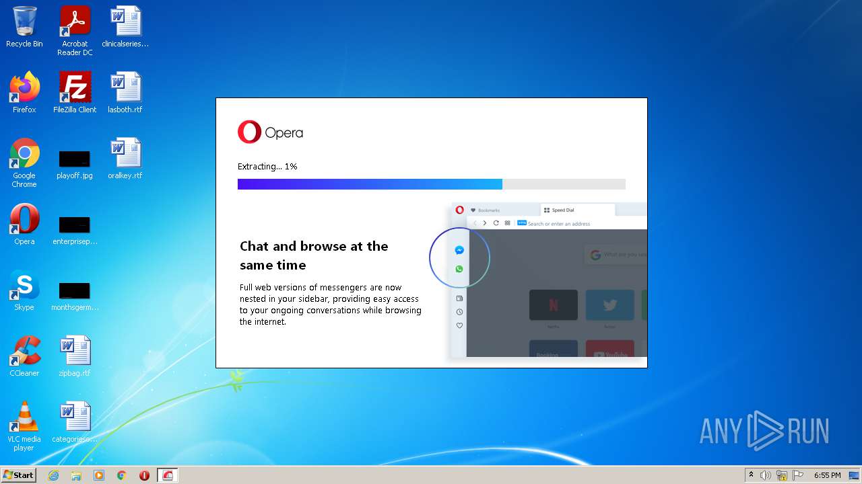Select the playoff.jpg file icon
The image size is (862, 484).
point(75,163)
